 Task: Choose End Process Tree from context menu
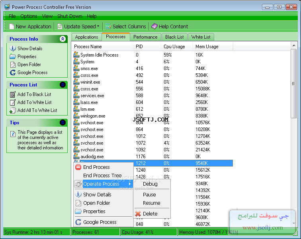point(102,175)
